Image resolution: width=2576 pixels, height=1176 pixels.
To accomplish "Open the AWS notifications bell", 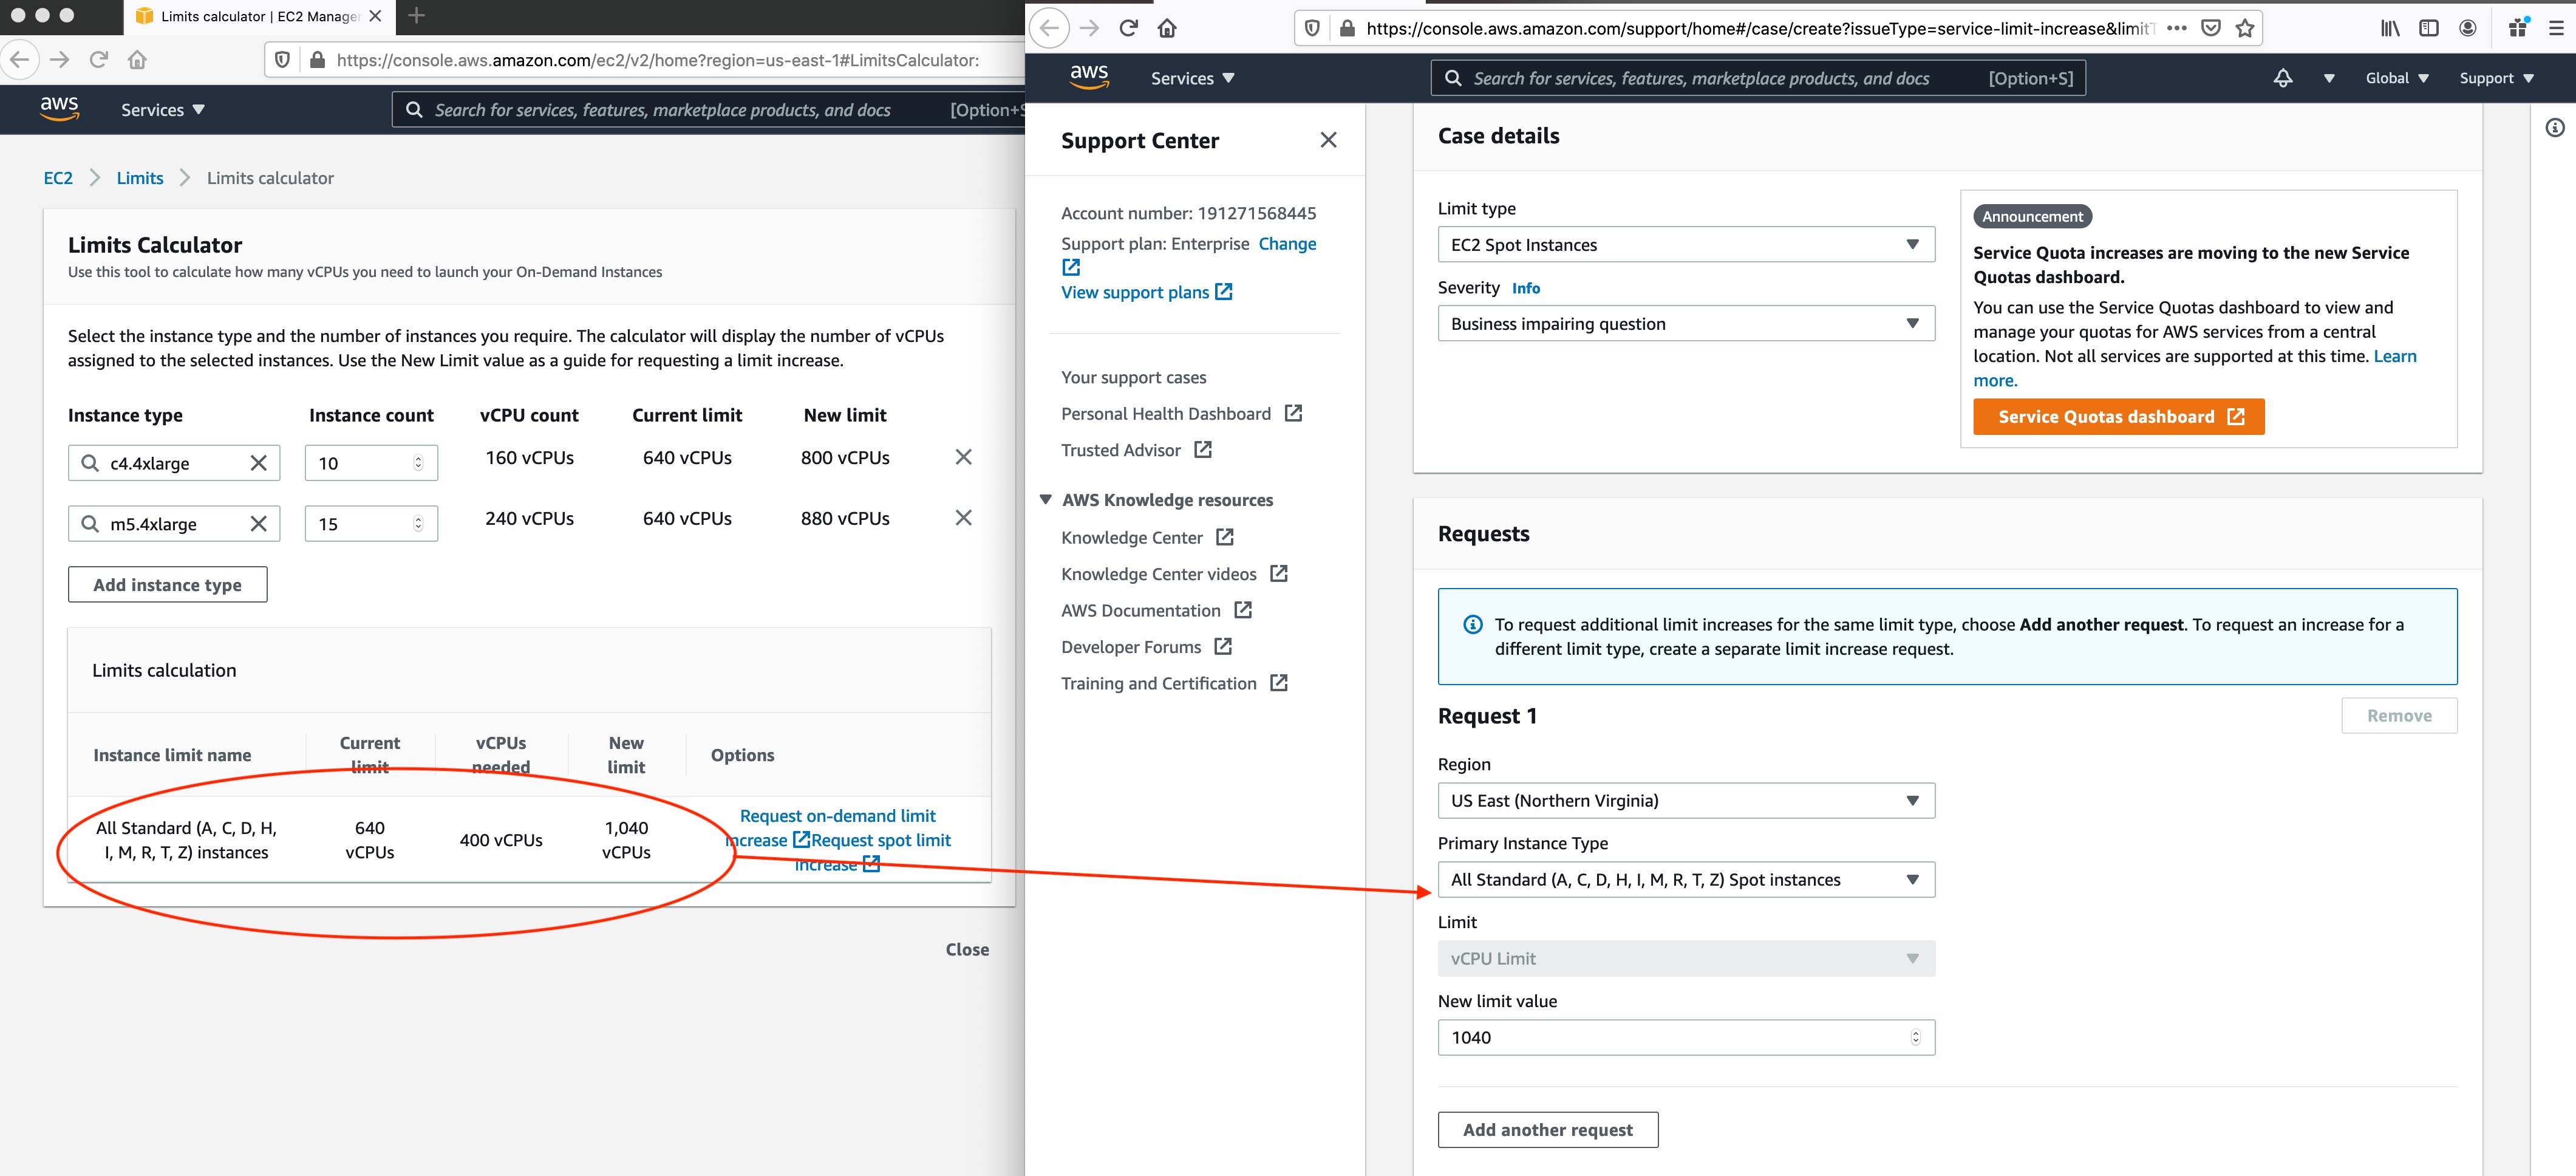I will (2283, 78).
